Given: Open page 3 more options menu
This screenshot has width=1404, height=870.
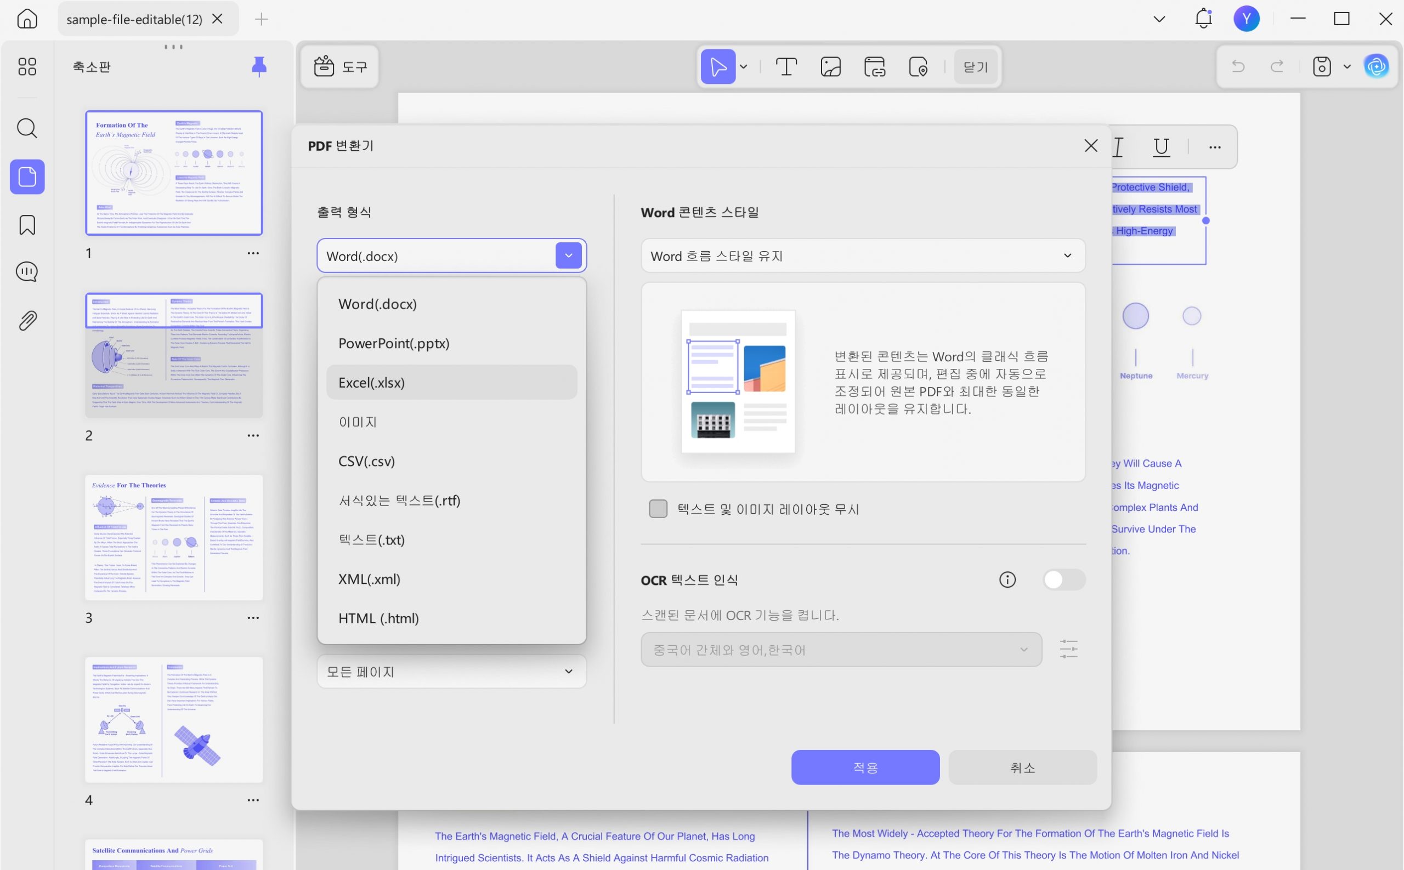Looking at the screenshot, I should tap(253, 618).
